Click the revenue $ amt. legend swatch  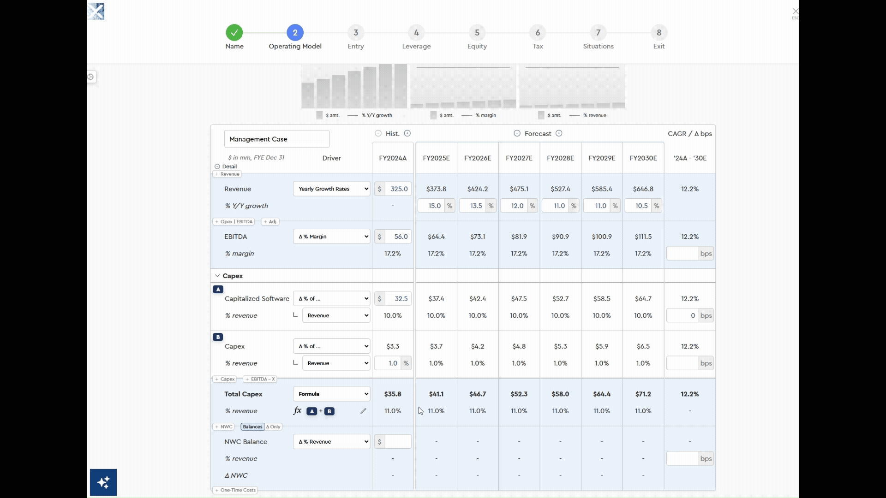[x=319, y=115]
